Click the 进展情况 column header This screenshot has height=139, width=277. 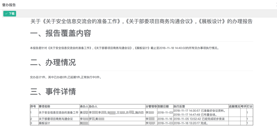[234, 106]
